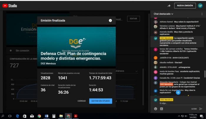Open chat options three-dot menu
Screen dimensions: 206x119
tap(202, 14)
